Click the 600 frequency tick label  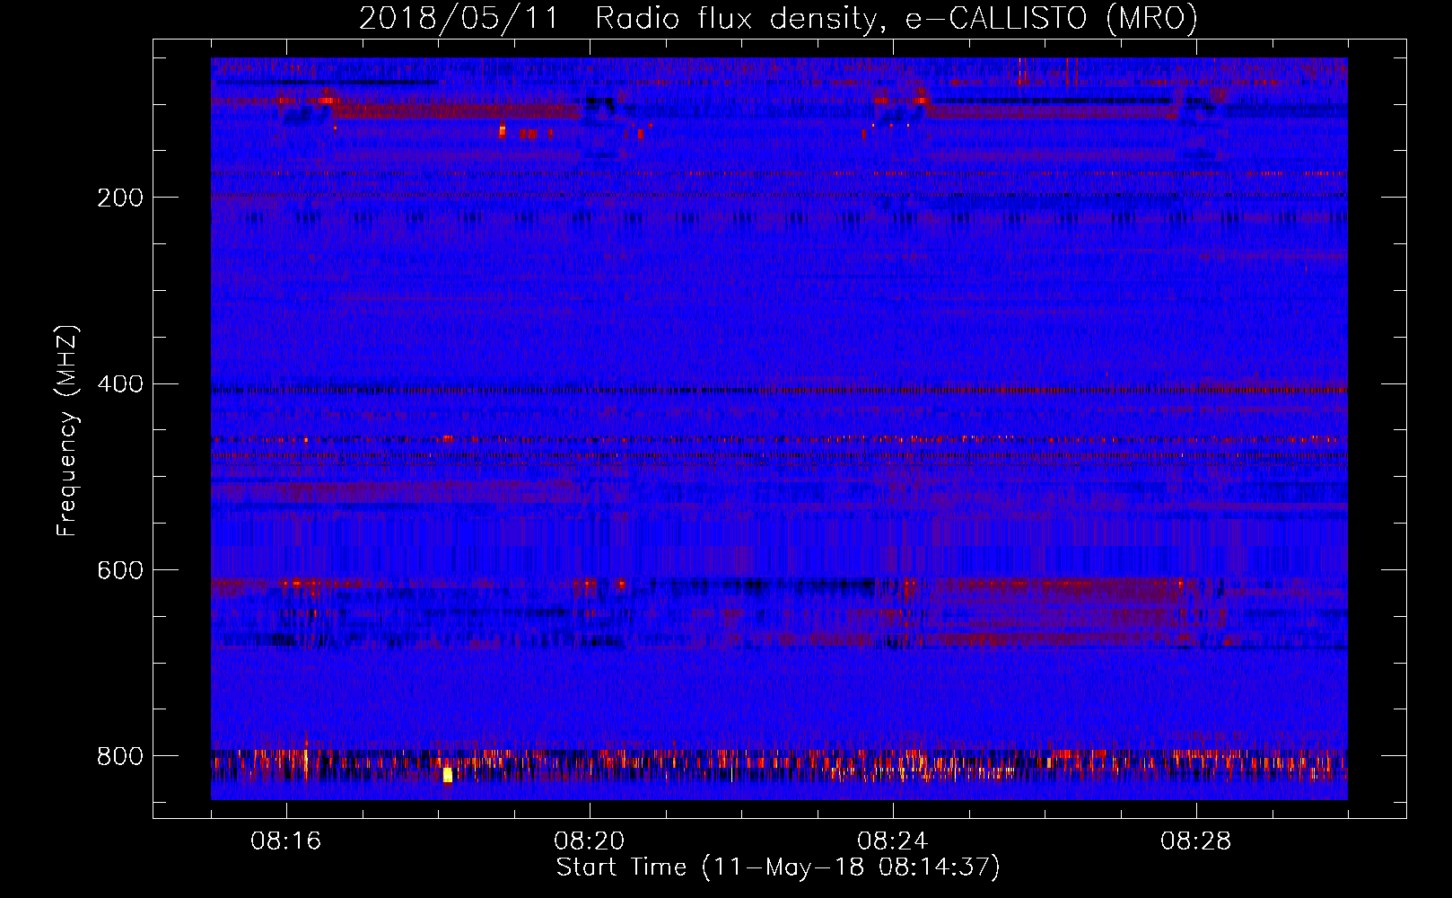120,571
